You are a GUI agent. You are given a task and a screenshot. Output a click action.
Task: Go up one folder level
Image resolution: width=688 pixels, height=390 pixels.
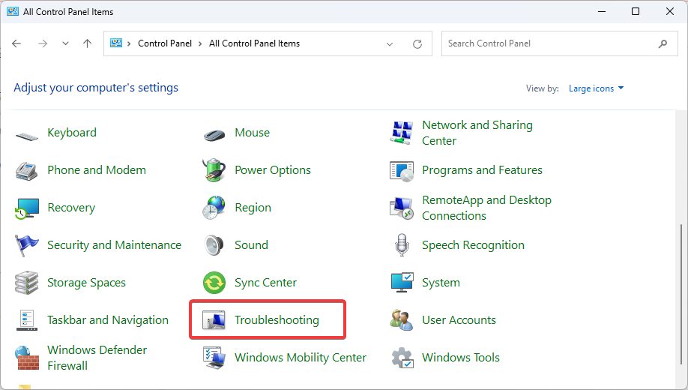point(88,43)
